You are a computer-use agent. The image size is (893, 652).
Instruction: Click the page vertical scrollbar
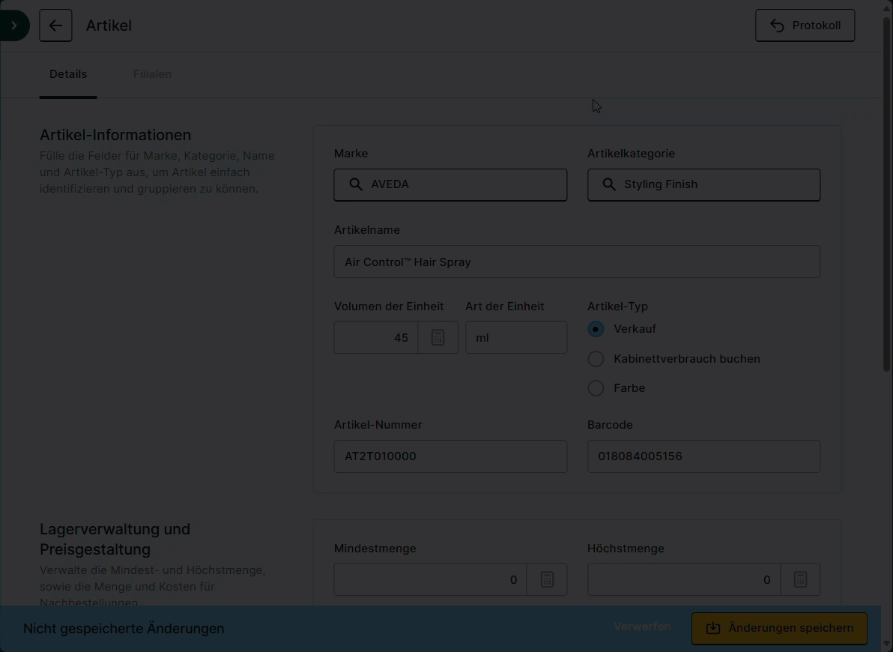(887, 194)
